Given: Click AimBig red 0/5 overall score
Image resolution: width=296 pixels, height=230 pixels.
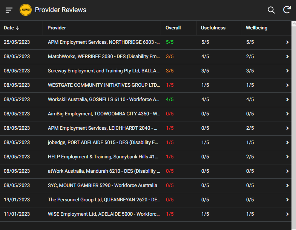Looking at the screenshot, I should point(170,114).
